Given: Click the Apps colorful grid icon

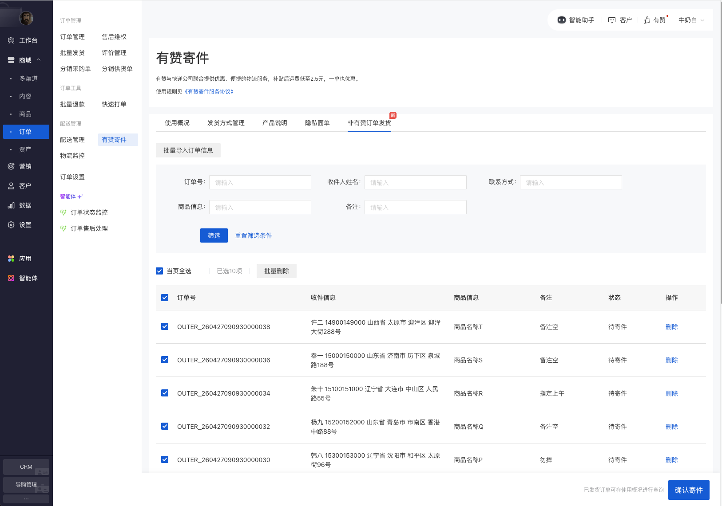Looking at the screenshot, I should pyautogui.click(x=11, y=259).
